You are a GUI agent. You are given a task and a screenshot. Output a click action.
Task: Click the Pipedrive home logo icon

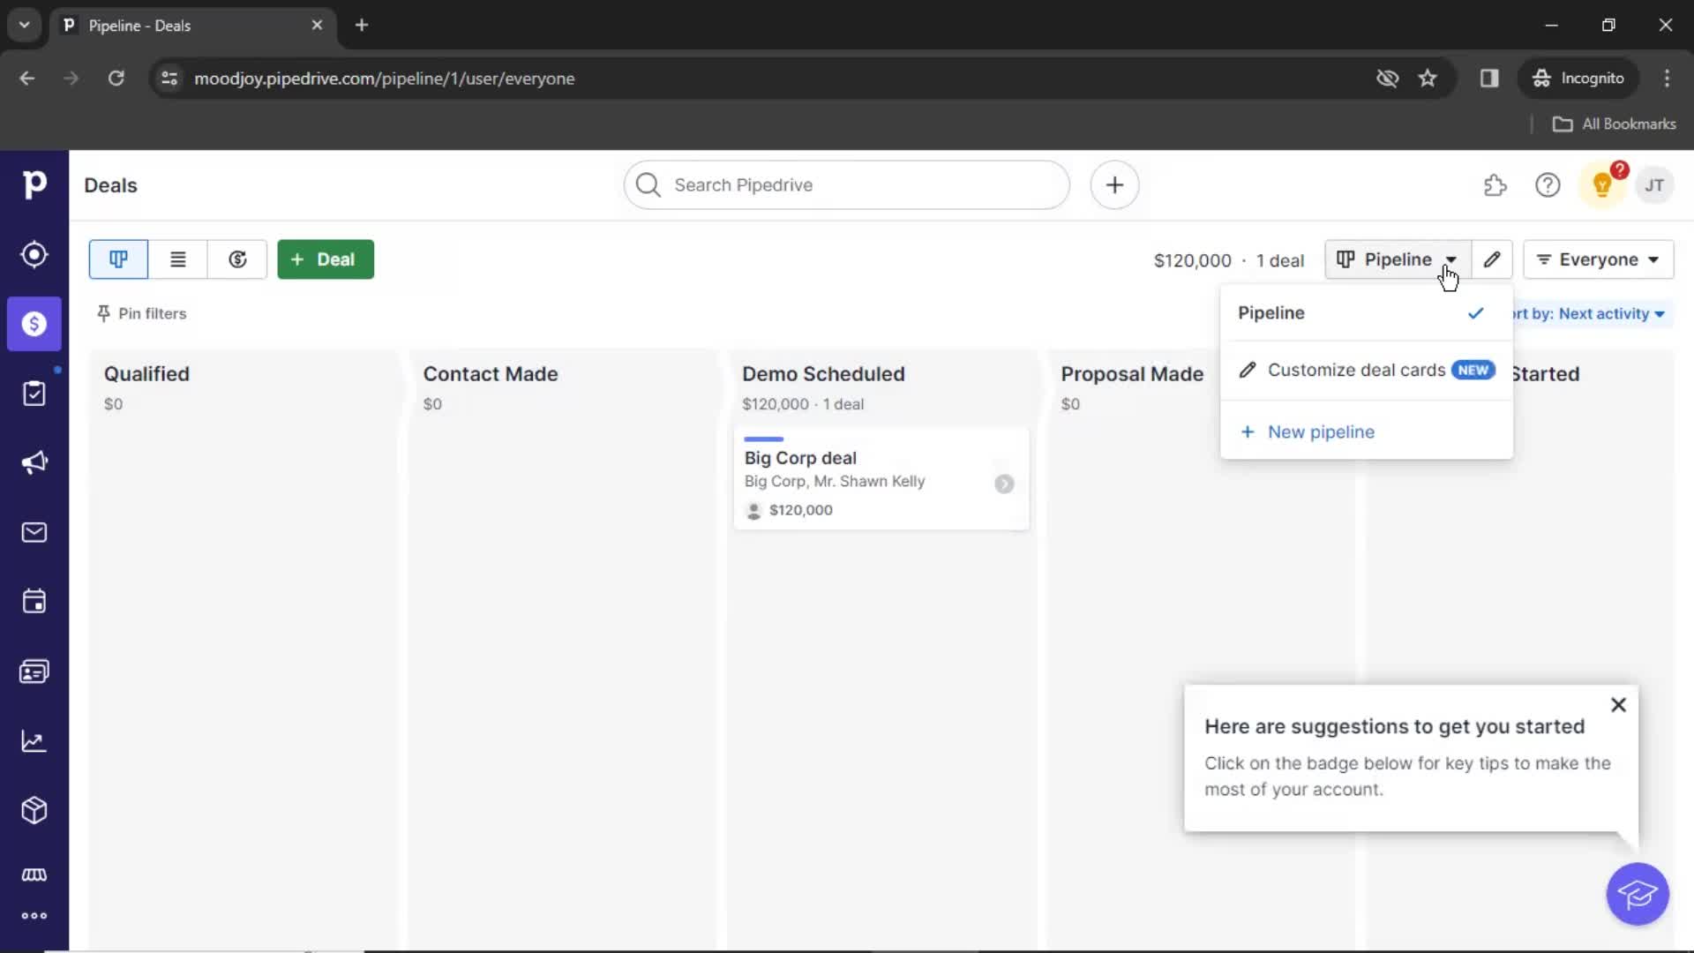pos(34,185)
